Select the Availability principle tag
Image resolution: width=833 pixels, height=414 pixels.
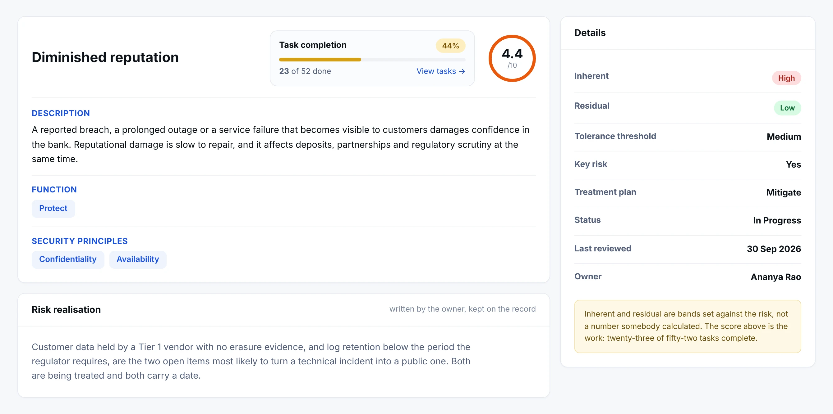pyautogui.click(x=138, y=259)
